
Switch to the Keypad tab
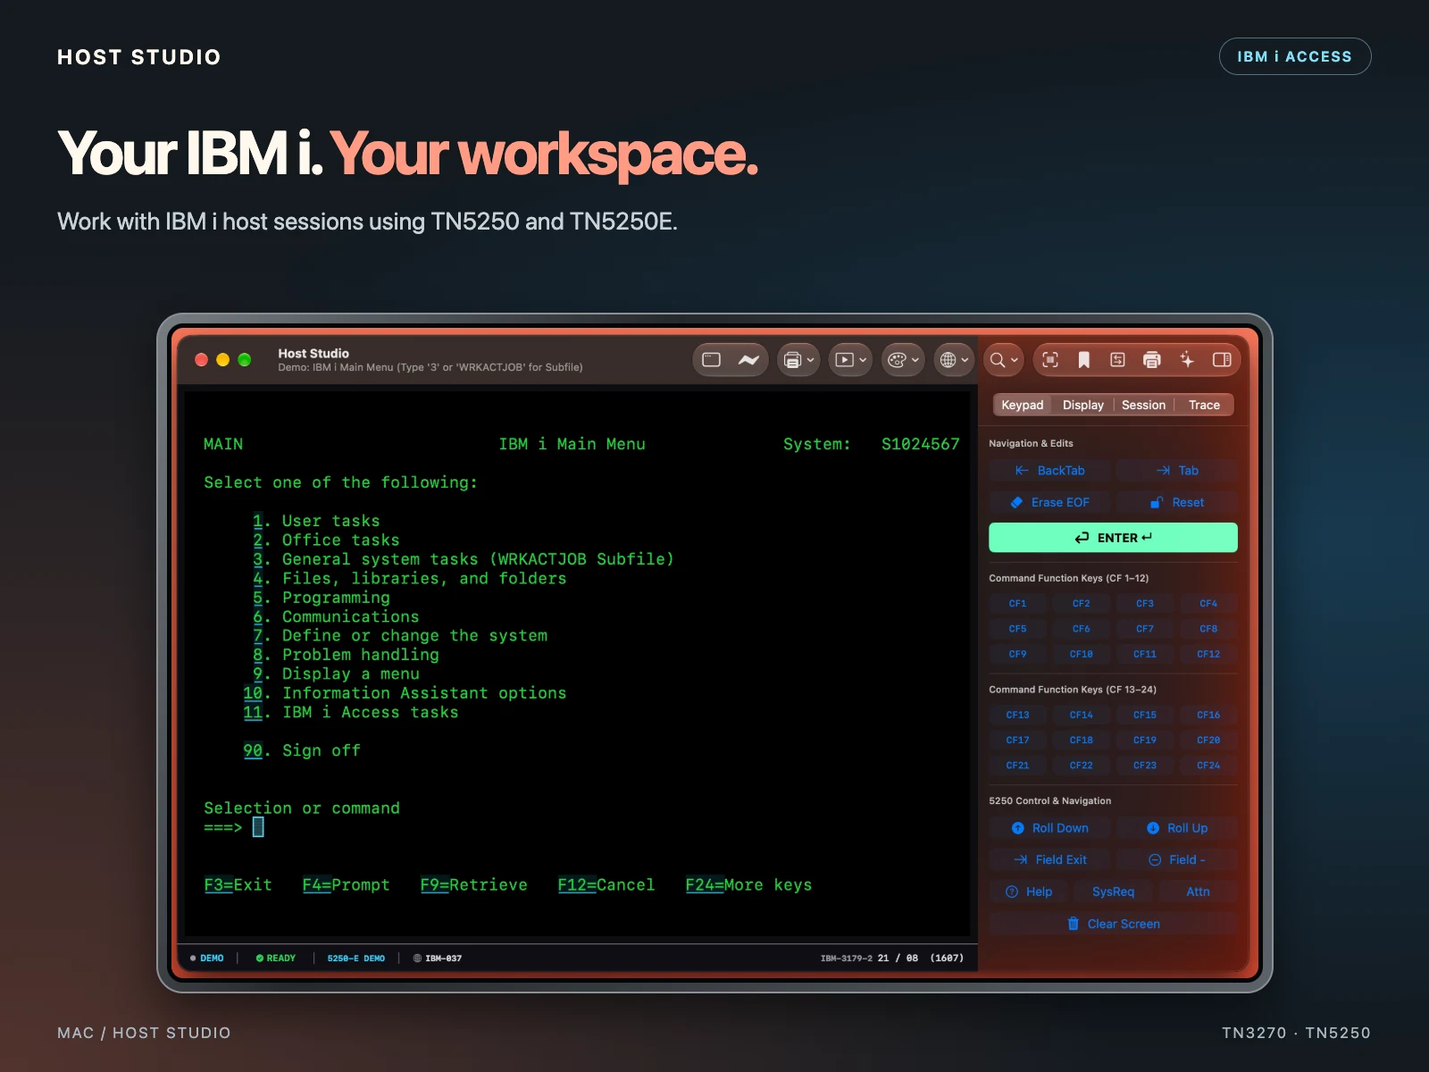(x=1022, y=405)
